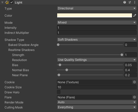Expand the Shadow Type Soft Shadows dropdown

pyautogui.click(x=97, y=40)
